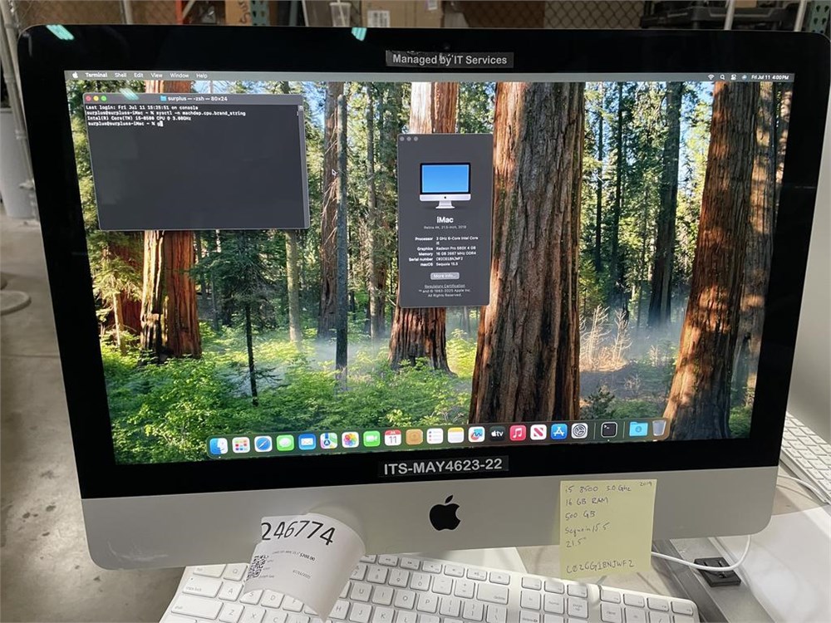Click the menu bar date and time
This screenshot has height=623, width=831.
click(770, 76)
